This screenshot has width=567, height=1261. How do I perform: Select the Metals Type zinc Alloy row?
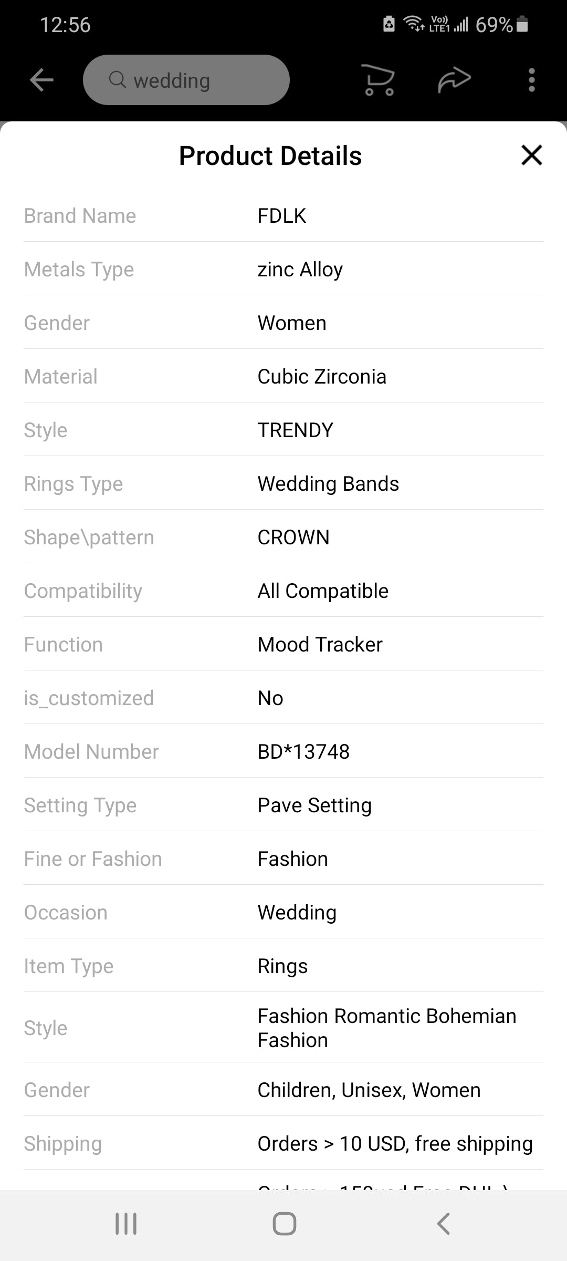pos(283,270)
